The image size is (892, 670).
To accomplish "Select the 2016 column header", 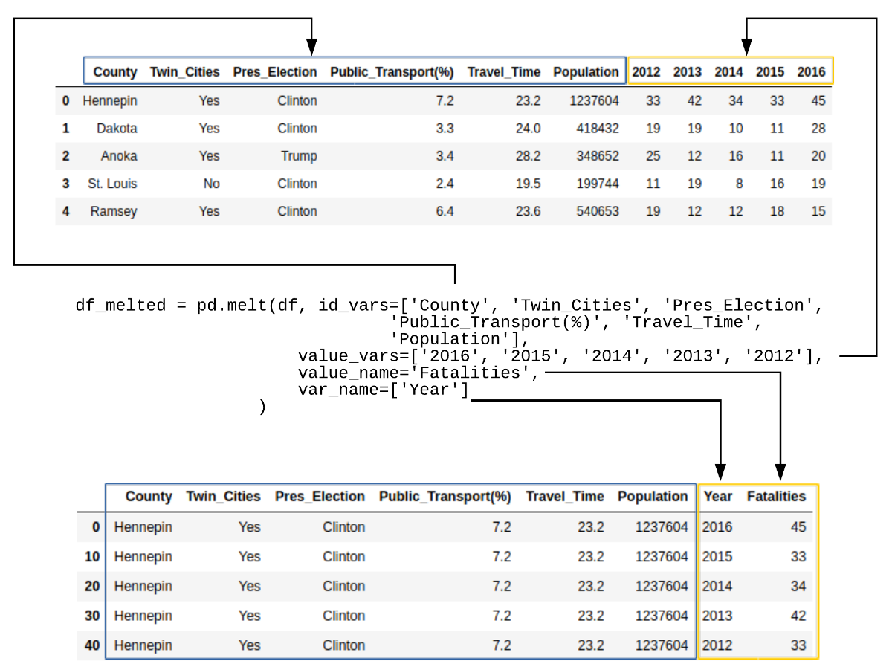I will tap(812, 72).
